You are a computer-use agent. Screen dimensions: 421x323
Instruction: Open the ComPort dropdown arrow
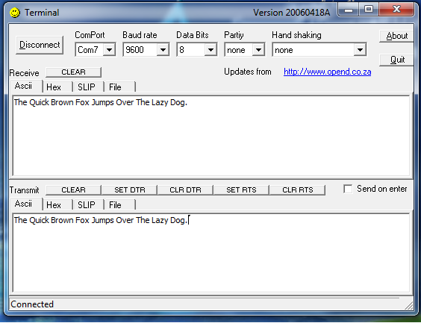point(109,50)
